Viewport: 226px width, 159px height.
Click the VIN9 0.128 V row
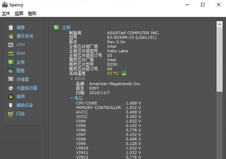tap(109, 144)
